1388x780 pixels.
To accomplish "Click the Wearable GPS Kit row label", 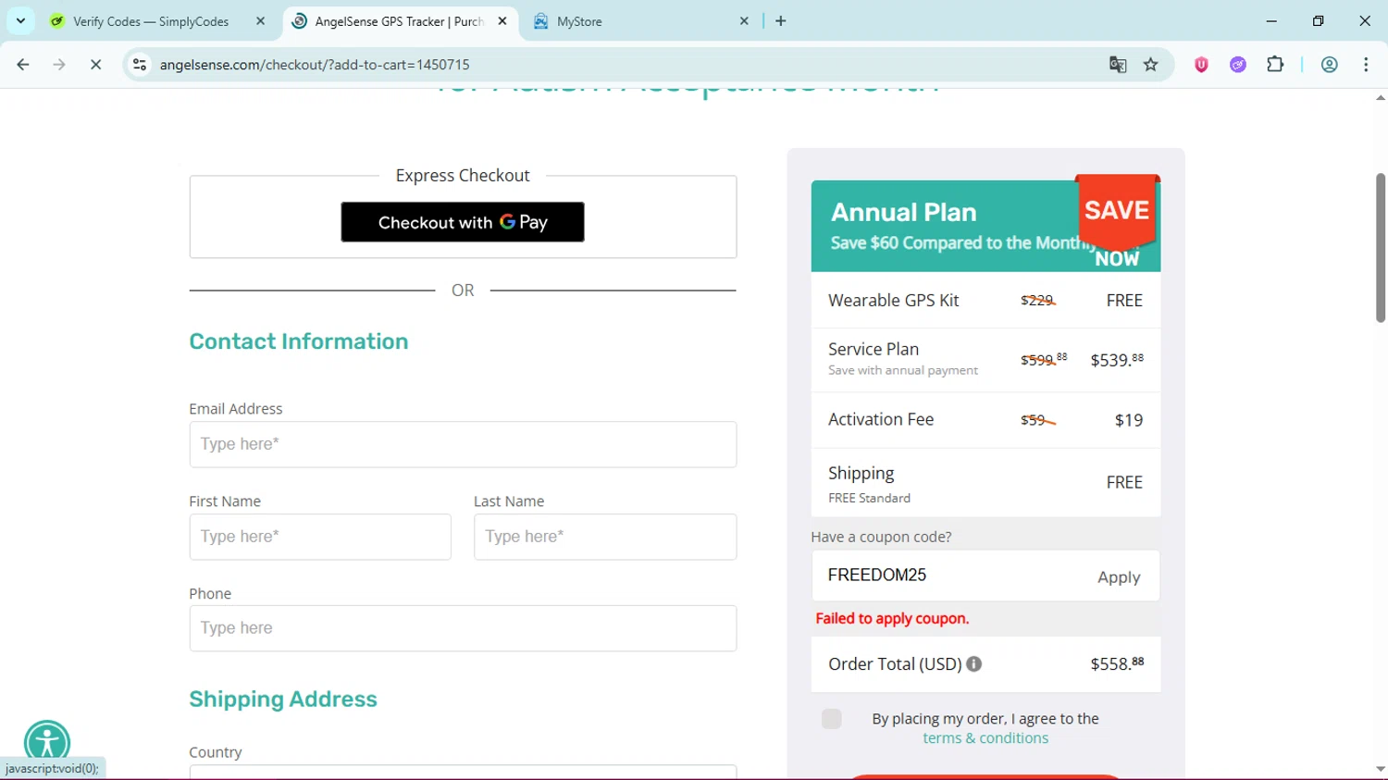I will click(894, 301).
